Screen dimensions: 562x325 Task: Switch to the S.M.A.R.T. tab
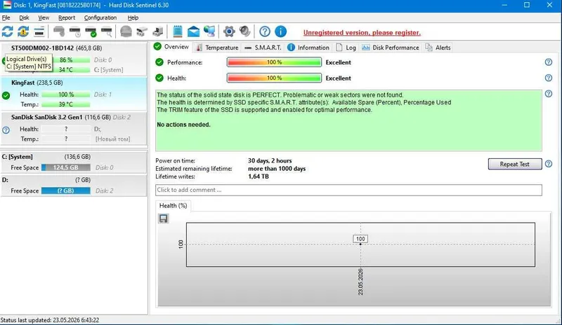point(263,48)
